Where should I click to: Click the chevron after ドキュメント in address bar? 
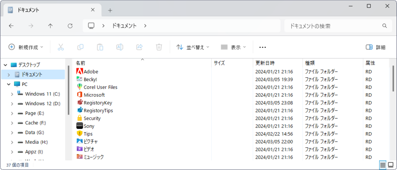[x=145, y=26]
